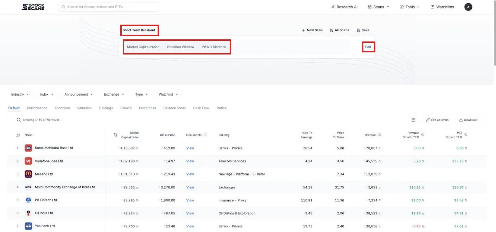Expand the Announcement filter dropdown
The height and width of the screenshot is (232, 496).
click(78, 94)
